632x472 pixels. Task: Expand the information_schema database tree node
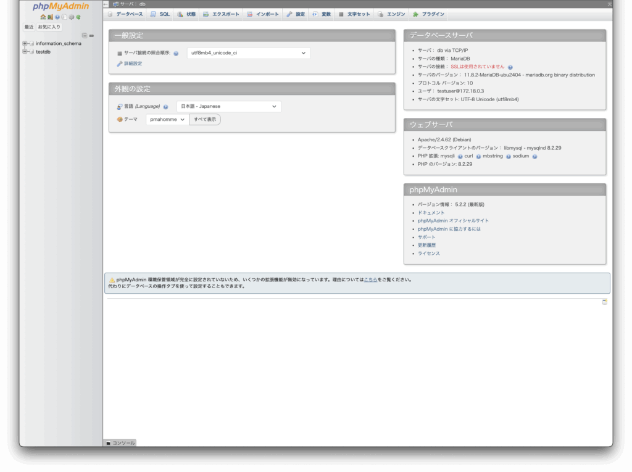pyautogui.click(x=25, y=44)
